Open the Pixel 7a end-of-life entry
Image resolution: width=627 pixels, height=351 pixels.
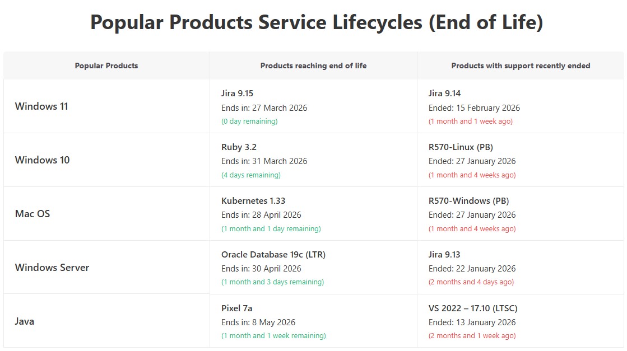pos(237,308)
